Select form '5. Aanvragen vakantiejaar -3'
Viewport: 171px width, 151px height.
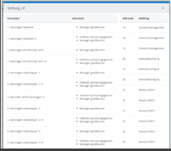click(x=24, y=131)
